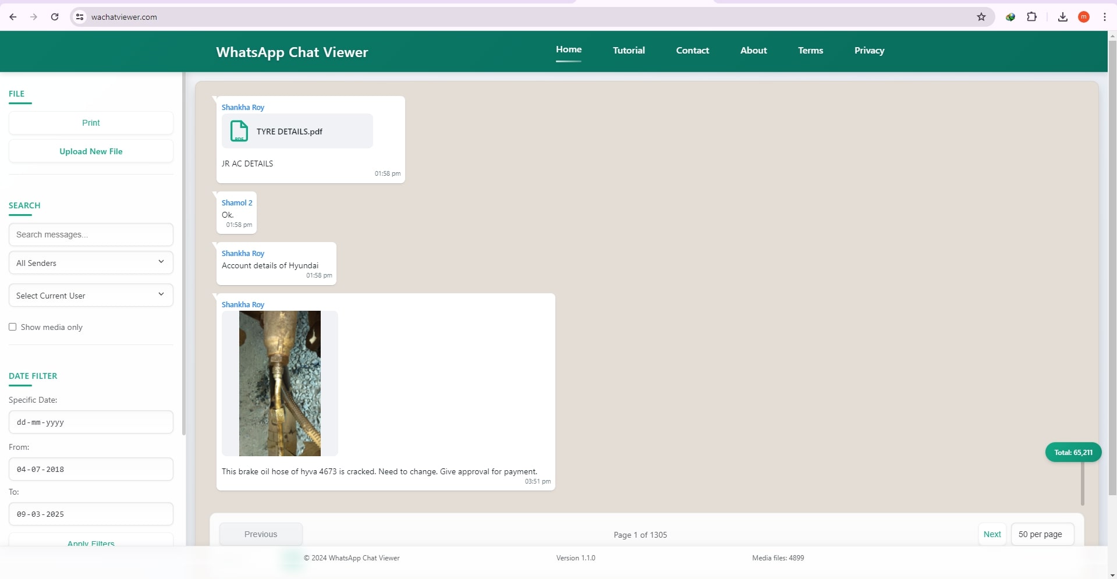
Task: Go to the Next page of messages
Action: point(992,534)
